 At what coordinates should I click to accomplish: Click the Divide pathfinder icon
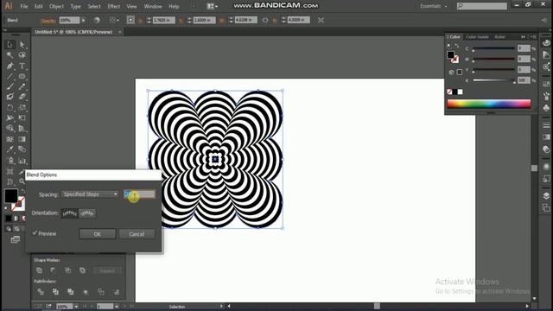(41, 292)
